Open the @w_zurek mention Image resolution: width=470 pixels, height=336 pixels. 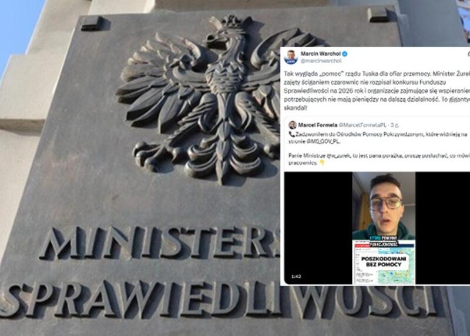tap(339, 155)
